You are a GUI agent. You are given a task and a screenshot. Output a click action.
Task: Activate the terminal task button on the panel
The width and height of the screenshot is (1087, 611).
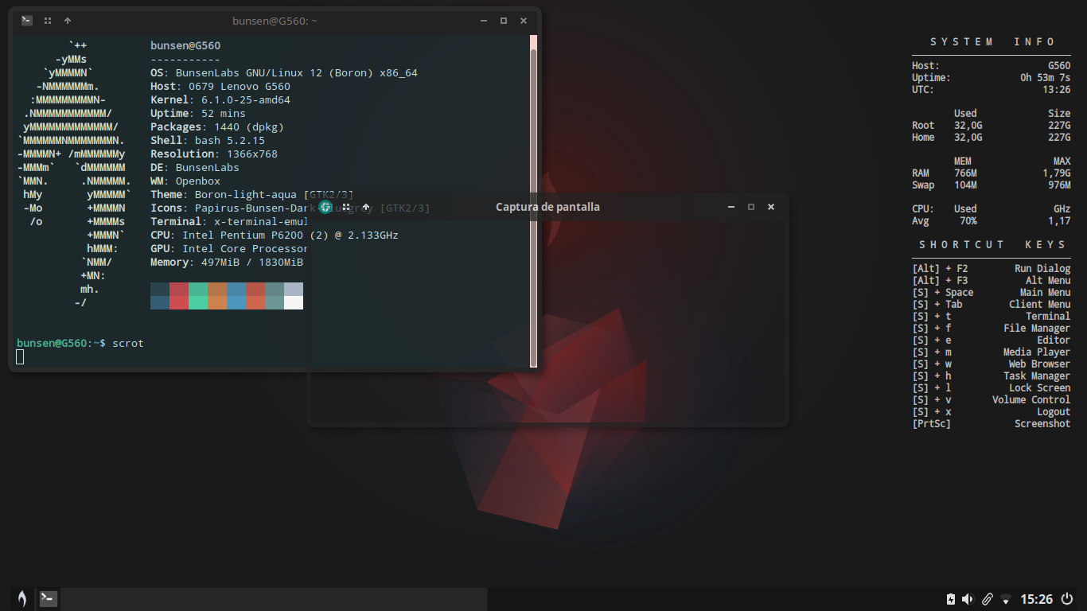[x=49, y=599]
